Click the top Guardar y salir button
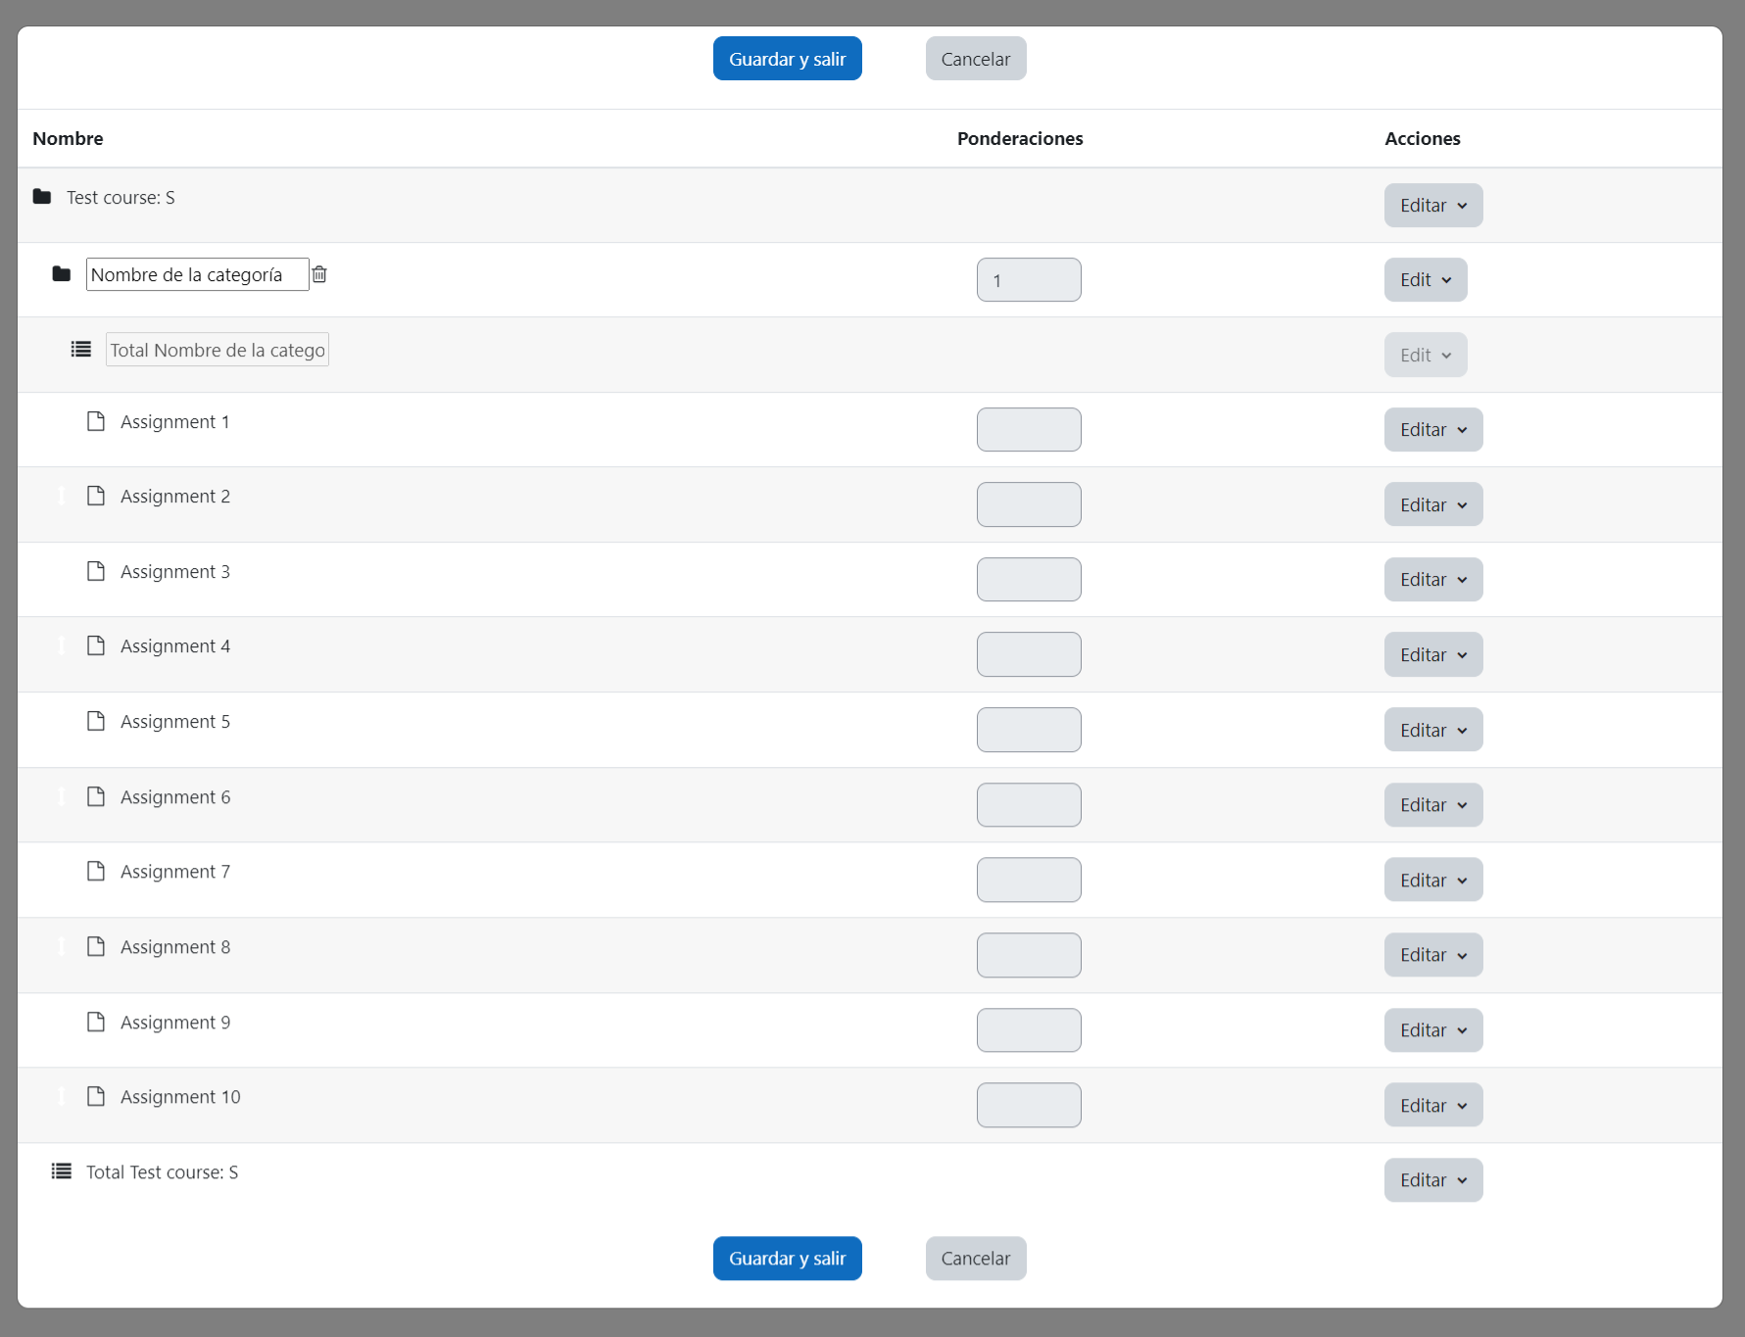Screen dimensions: 1745x1337 [x=788, y=59]
